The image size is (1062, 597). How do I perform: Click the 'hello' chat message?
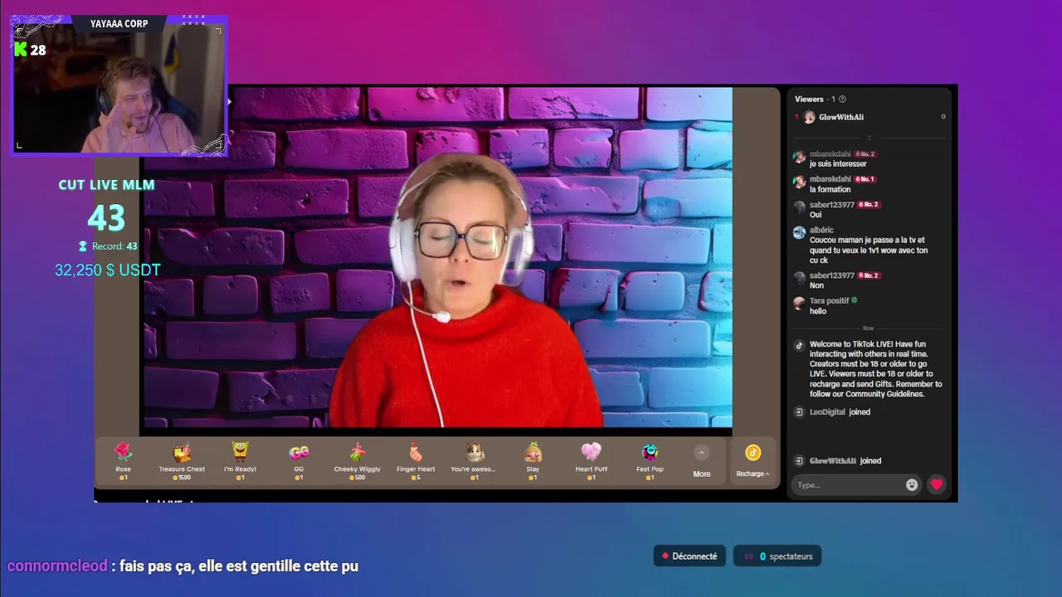(818, 311)
